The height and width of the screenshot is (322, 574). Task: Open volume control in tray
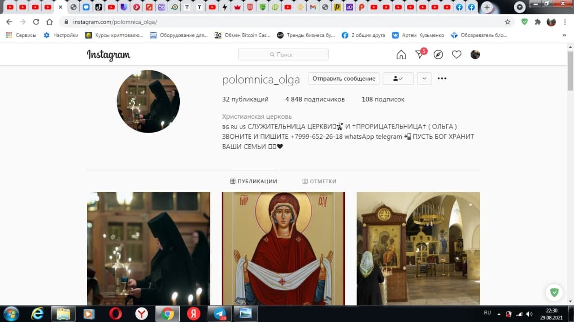click(x=530, y=314)
